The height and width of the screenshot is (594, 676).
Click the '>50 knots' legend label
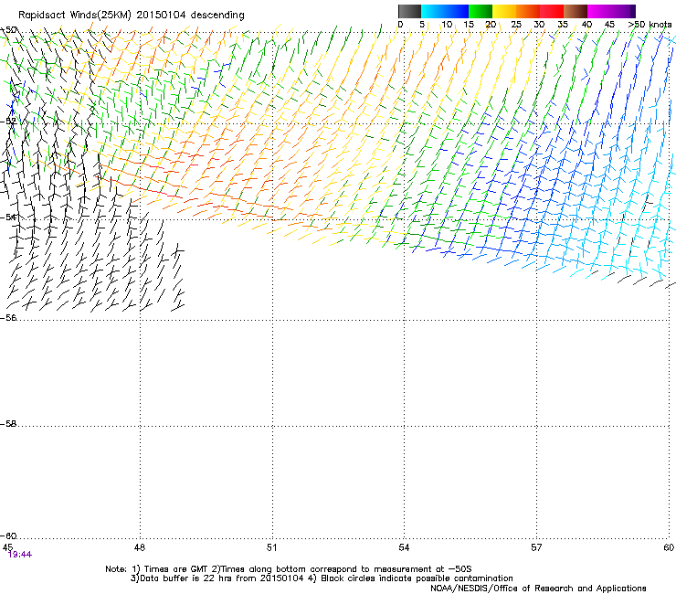tap(650, 25)
